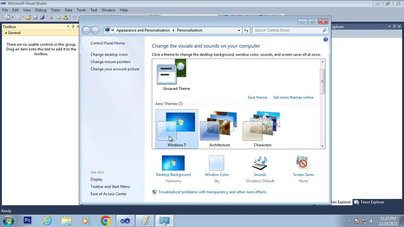Switch to Visual Studio taskbar button
Image resolution: width=404 pixels, height=227 pixels.
tap(125, 221)
